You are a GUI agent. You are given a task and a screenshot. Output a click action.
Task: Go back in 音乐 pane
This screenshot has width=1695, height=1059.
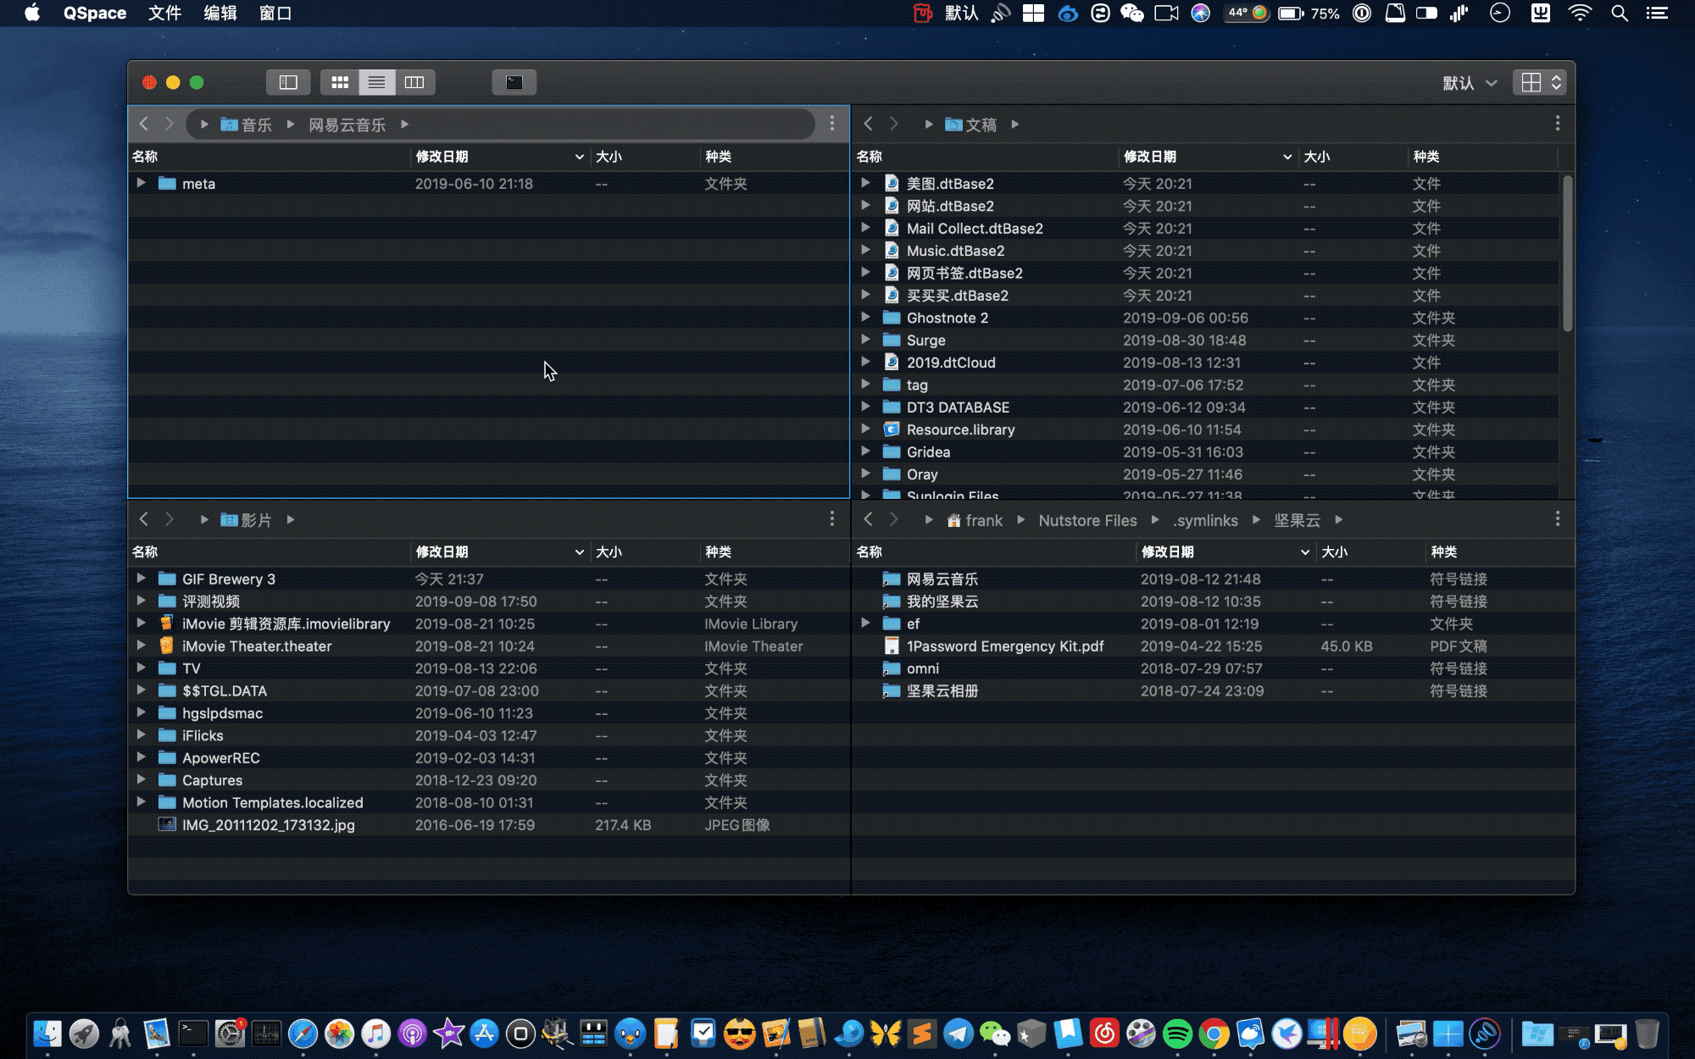coord(144,124)
